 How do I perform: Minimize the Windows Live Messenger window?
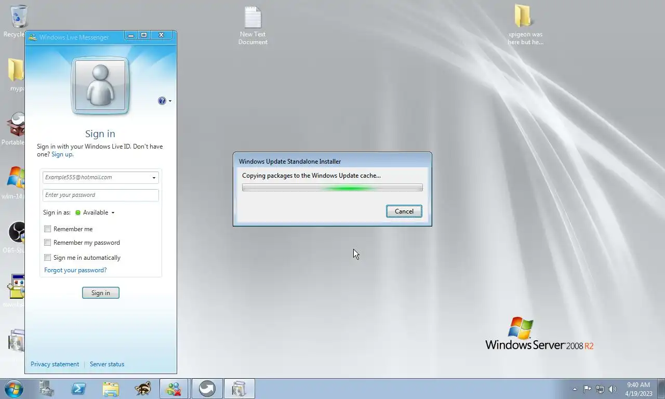(x=131, y=35)
